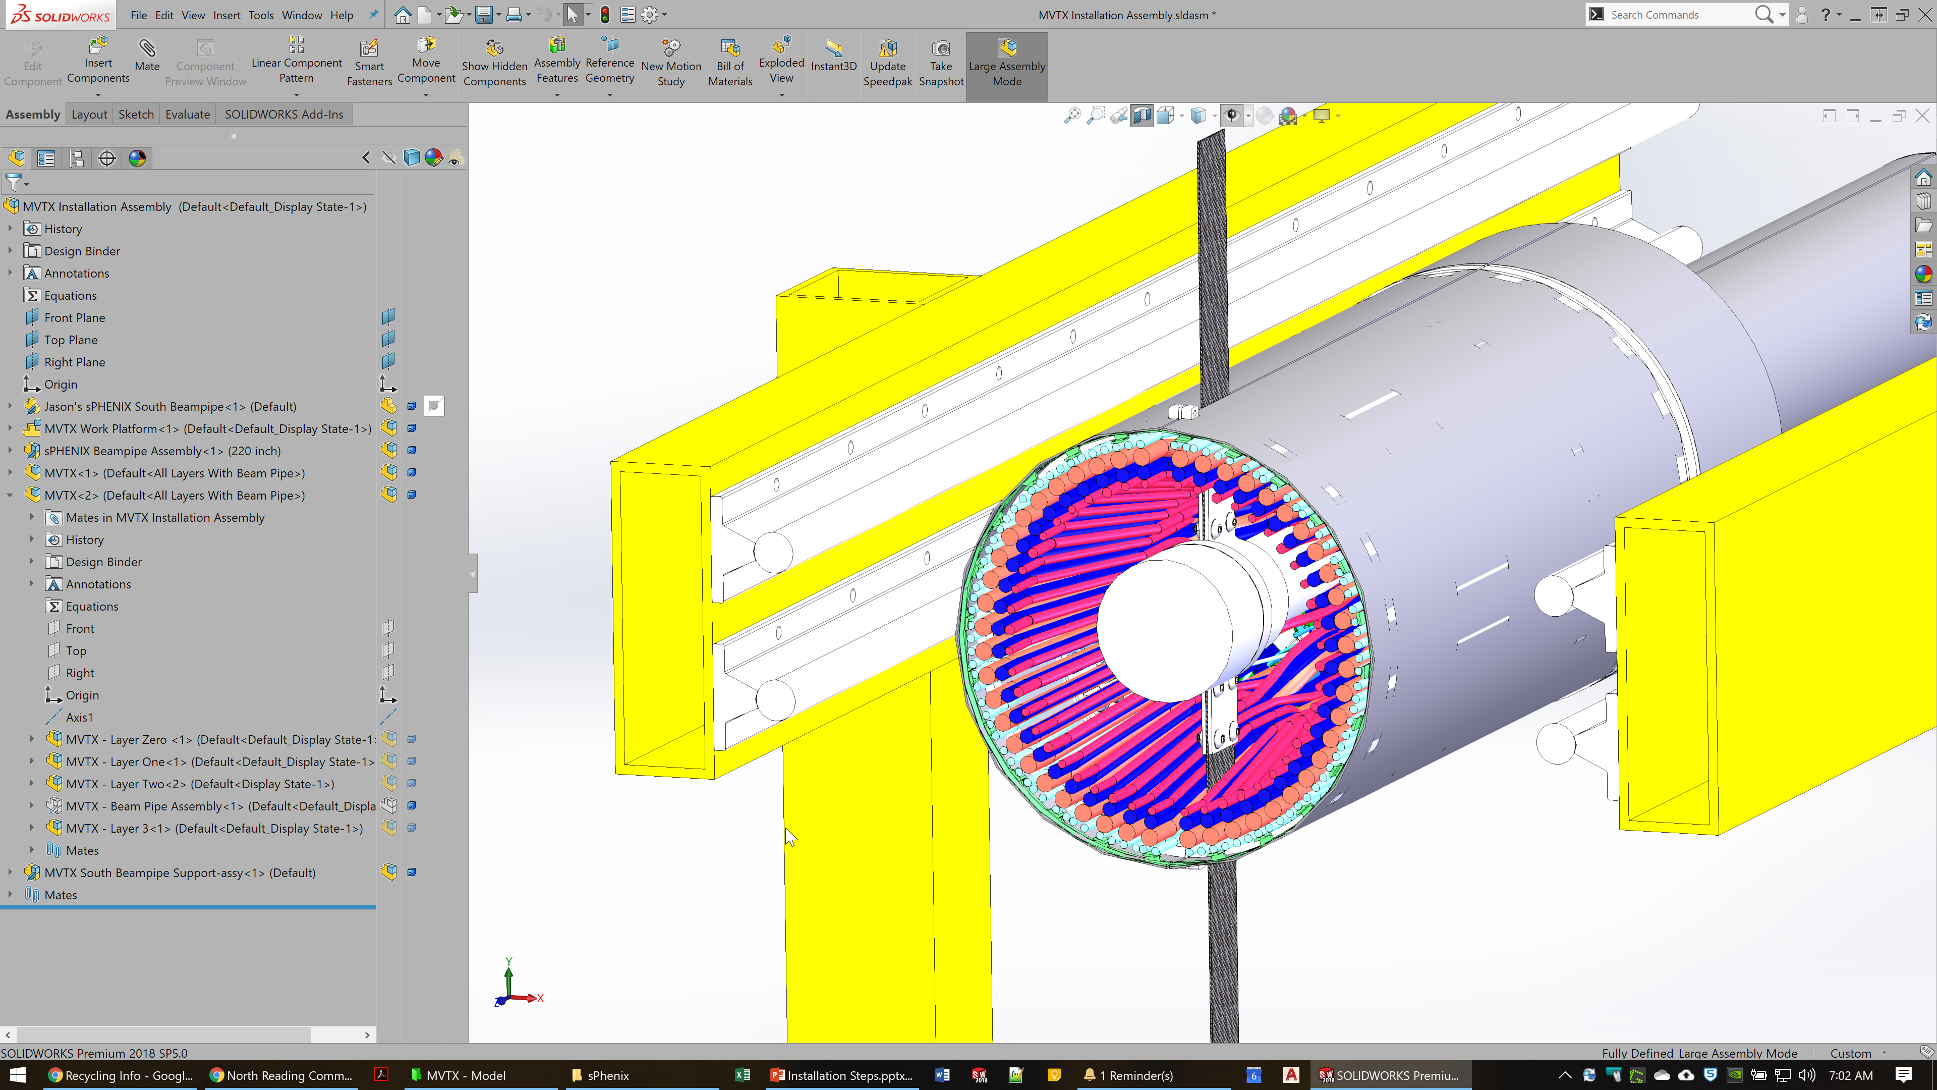Expand Mates in MVTX Installation Assembly

[32, 517]
